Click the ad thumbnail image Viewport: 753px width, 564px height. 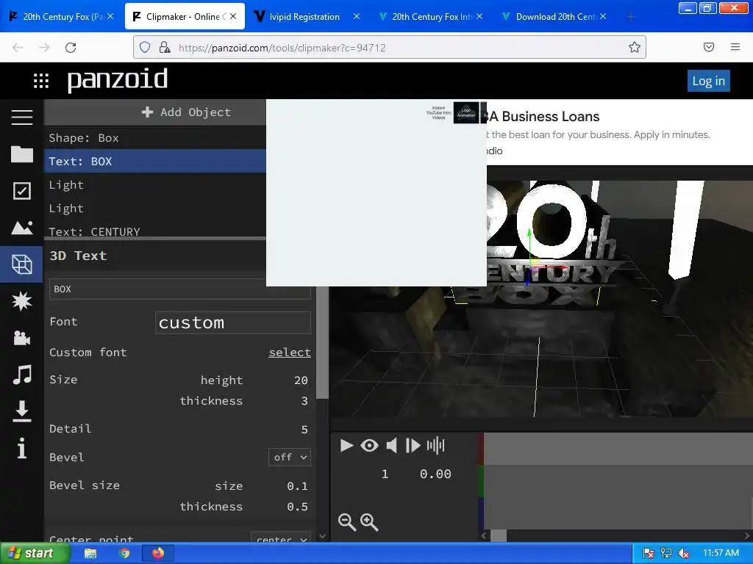(x=465, y=112)
